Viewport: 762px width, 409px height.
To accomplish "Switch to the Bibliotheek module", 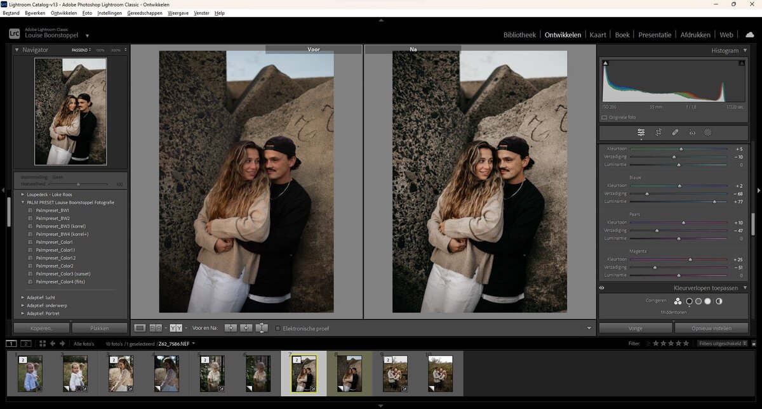I will (x=519, y=35).
